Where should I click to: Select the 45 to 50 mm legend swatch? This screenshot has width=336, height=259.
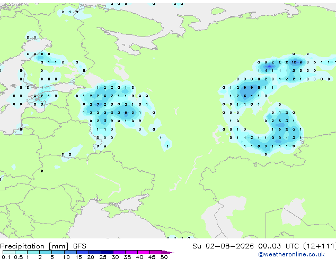pyautogui.click(x=156, y=252)
